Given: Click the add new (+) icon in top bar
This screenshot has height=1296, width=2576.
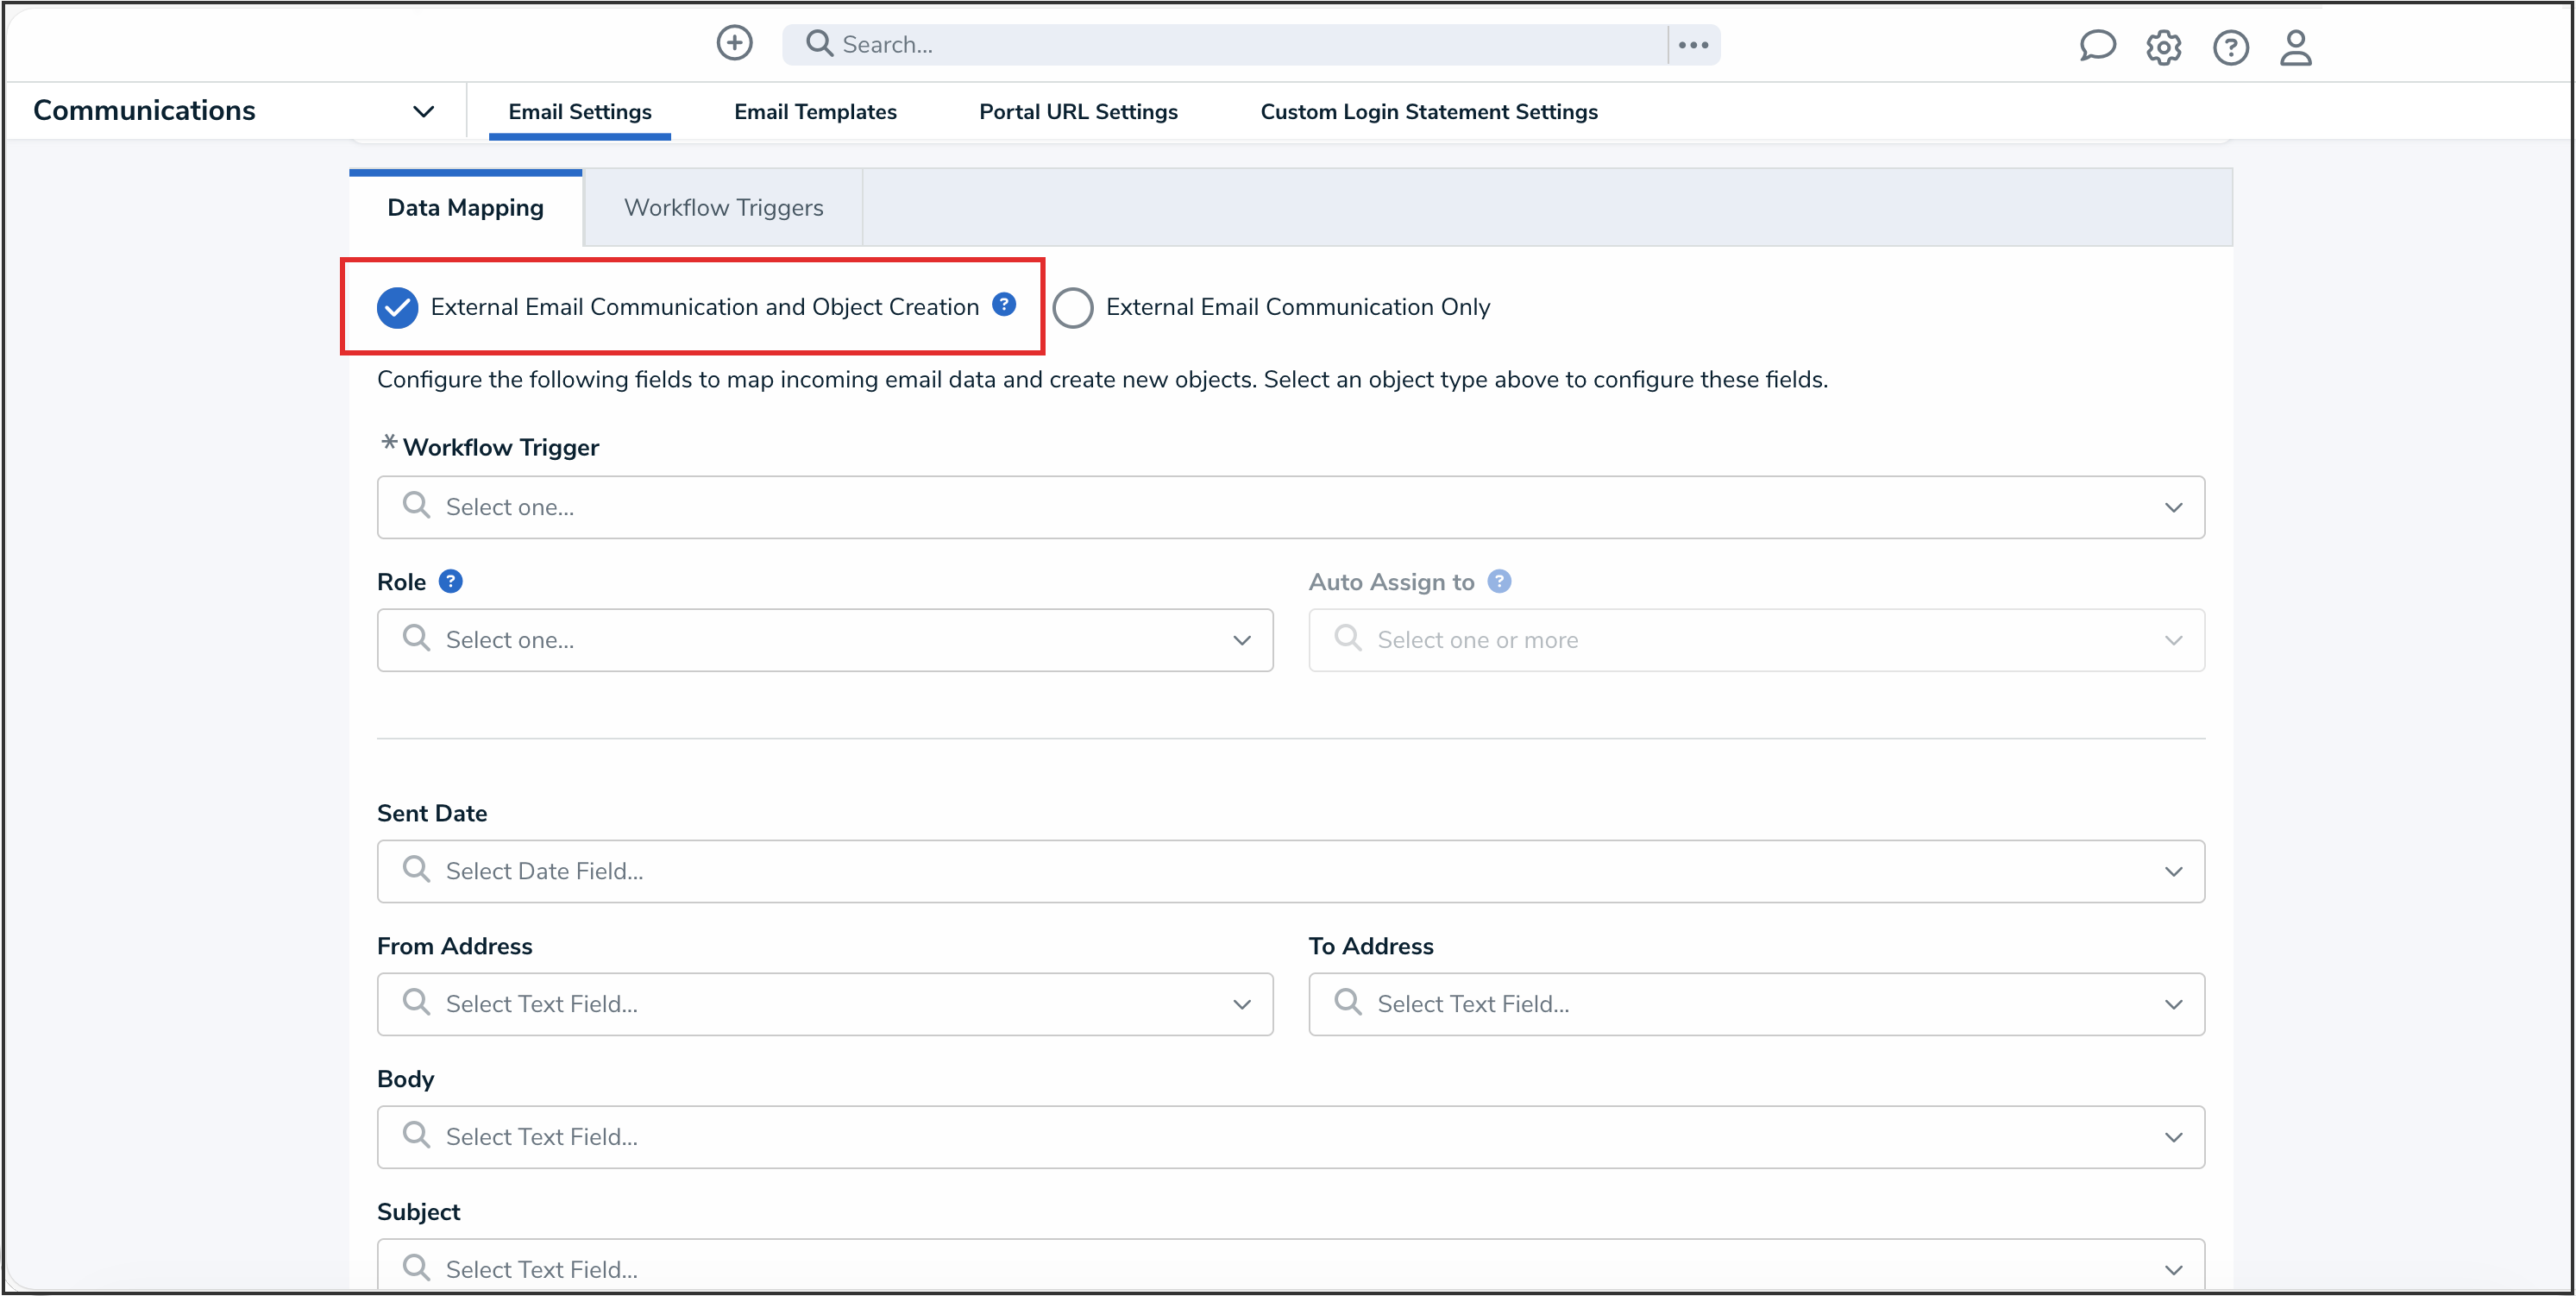Looking at the screenshot, I should 734,43.
